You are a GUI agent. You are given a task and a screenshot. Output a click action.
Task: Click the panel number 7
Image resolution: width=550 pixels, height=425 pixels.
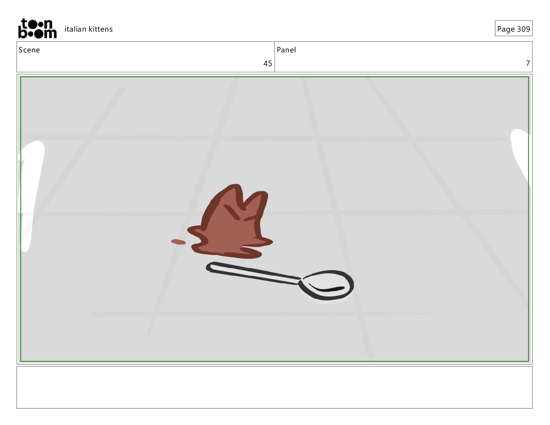528,64
